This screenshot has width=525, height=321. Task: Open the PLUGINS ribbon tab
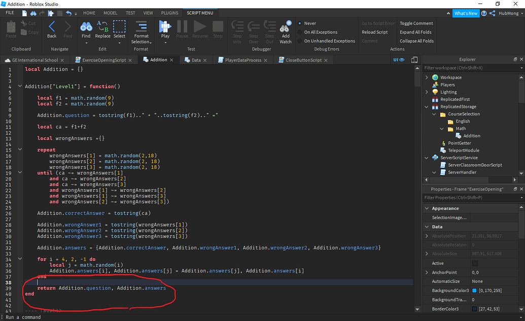[169, 13]
